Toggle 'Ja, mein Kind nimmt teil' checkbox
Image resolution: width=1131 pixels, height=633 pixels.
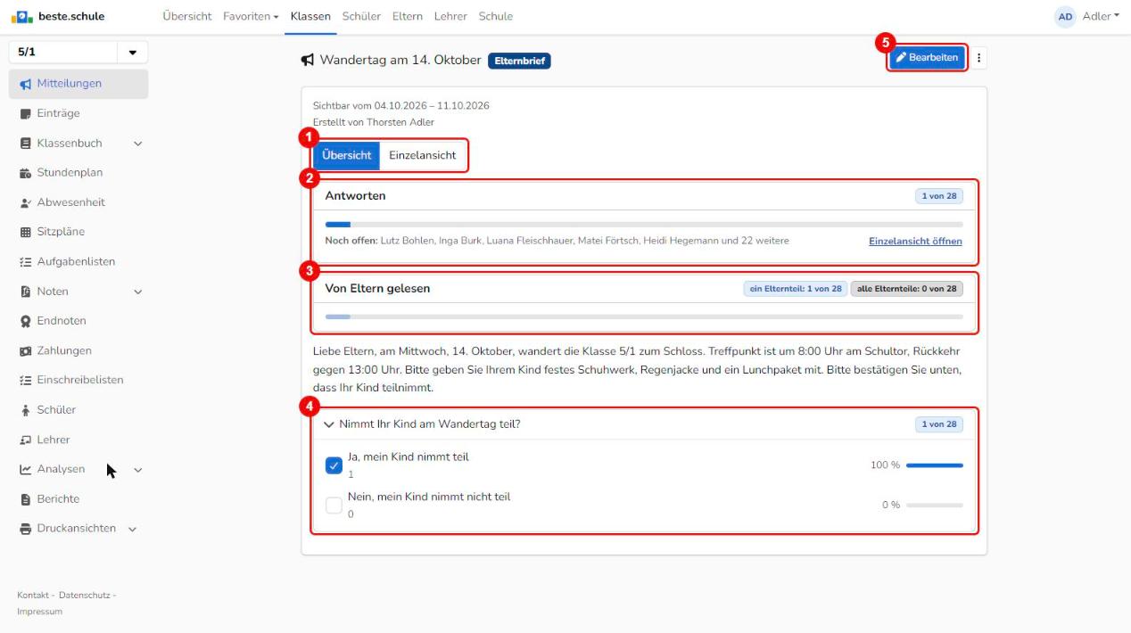[x=334, y=465]
